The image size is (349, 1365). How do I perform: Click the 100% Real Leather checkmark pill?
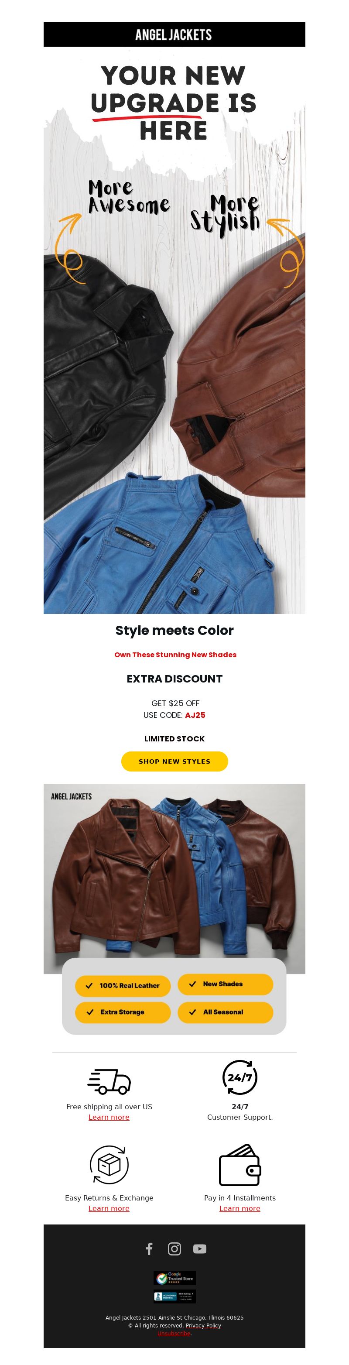click(x=123, y=986)
